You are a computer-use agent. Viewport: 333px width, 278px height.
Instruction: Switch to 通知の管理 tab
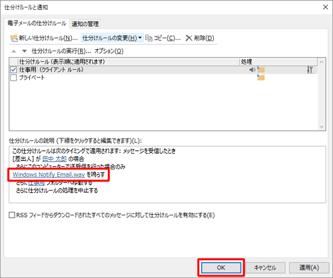pos(85,24)
